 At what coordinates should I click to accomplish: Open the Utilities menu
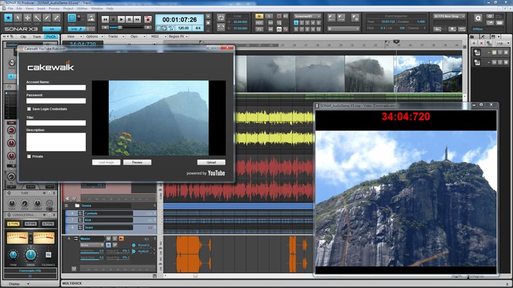[x=82, y=8]
